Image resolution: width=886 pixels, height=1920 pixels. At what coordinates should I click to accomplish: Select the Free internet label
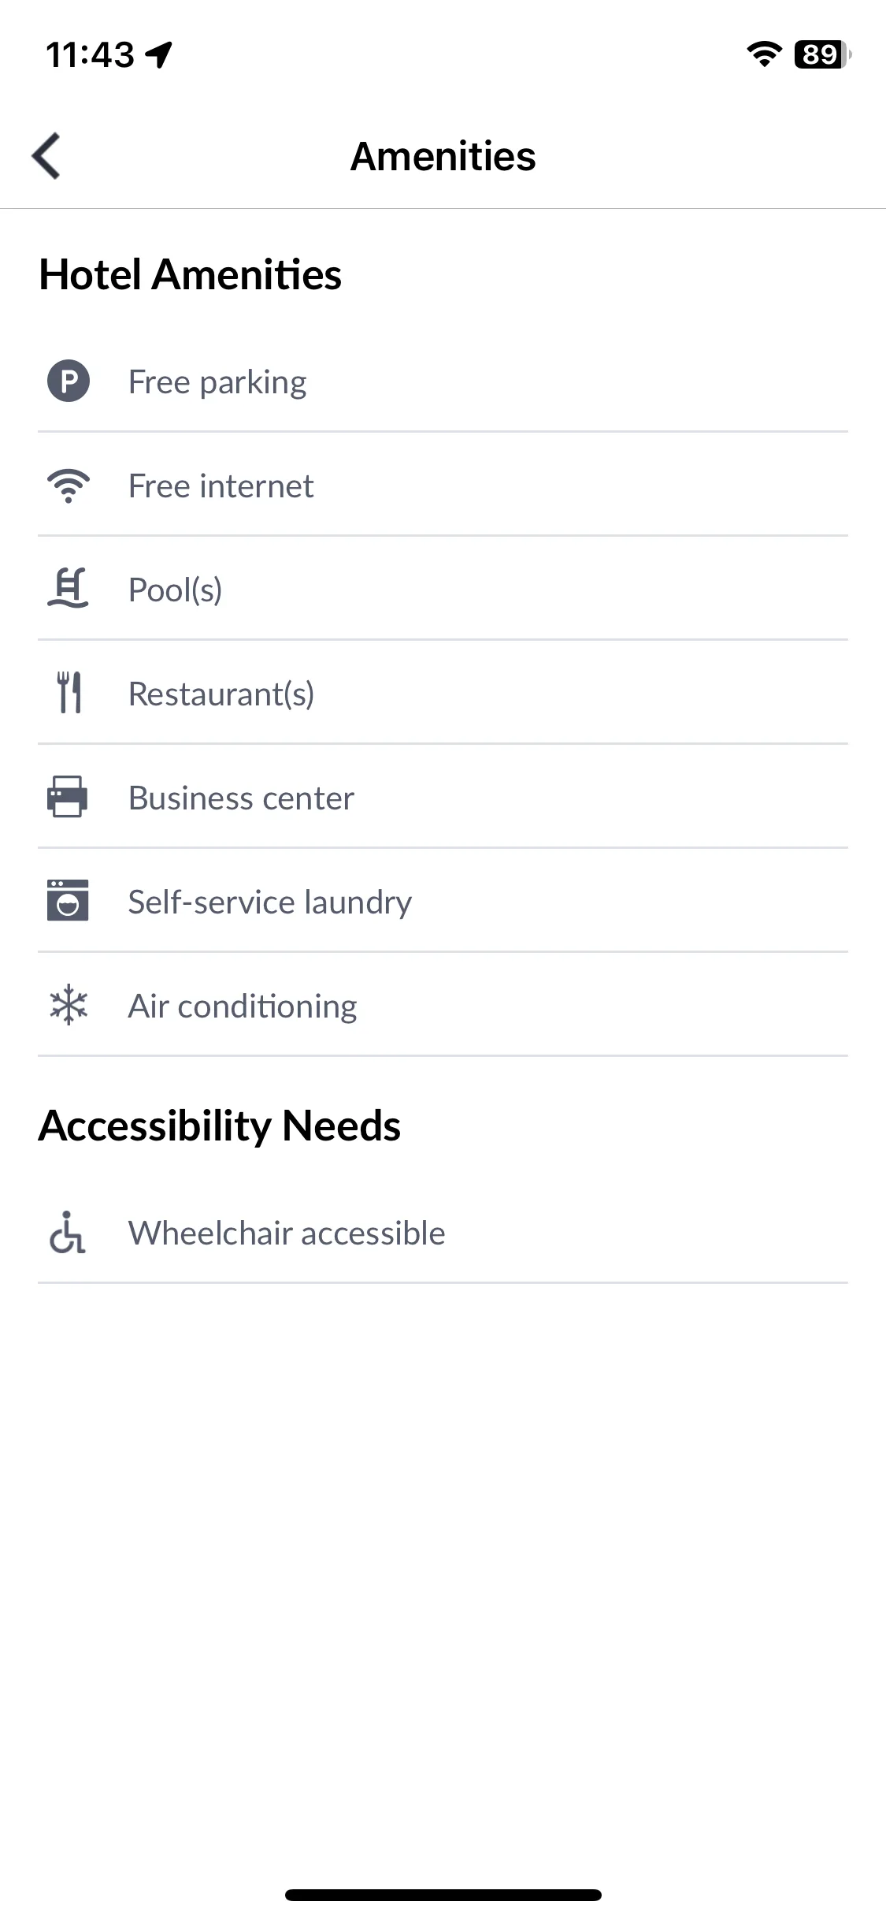pyautogui.click(x=221, y=486)
